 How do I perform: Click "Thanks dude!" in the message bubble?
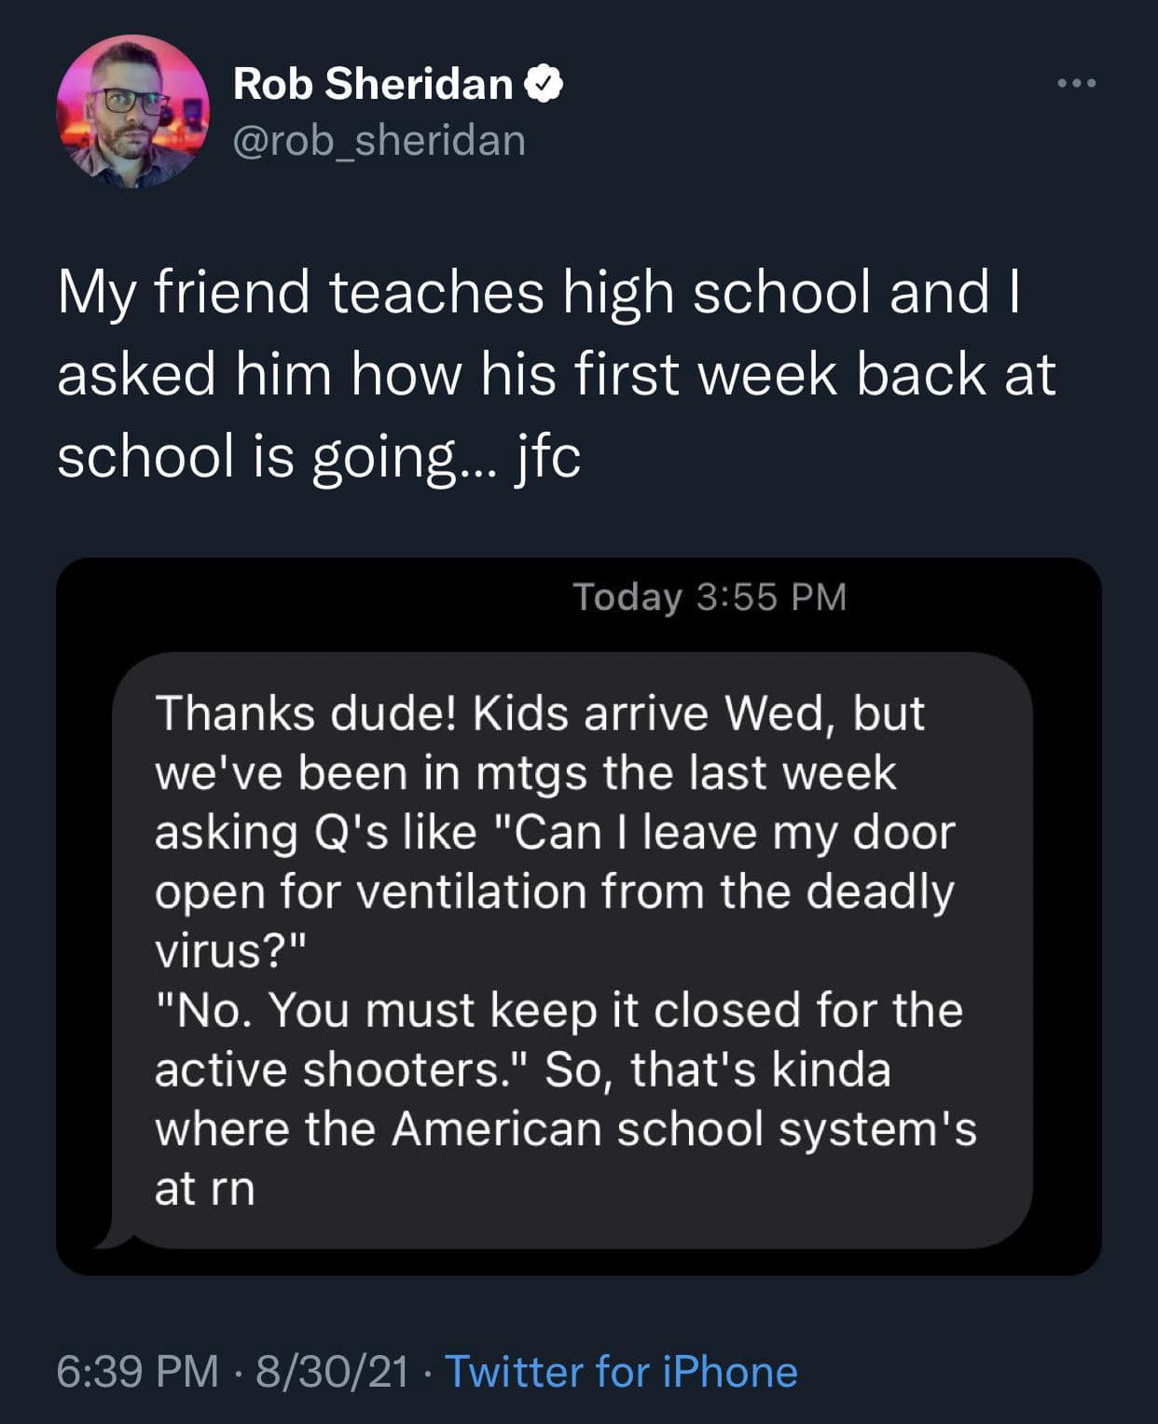[306, 713]
